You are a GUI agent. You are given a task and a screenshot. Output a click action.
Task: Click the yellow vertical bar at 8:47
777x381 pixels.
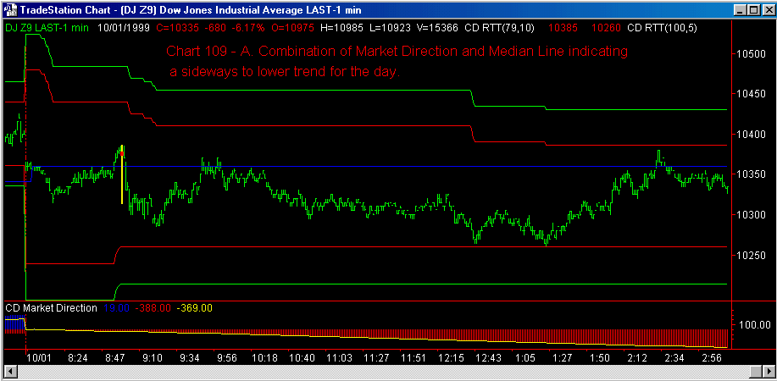pos(122,174)
